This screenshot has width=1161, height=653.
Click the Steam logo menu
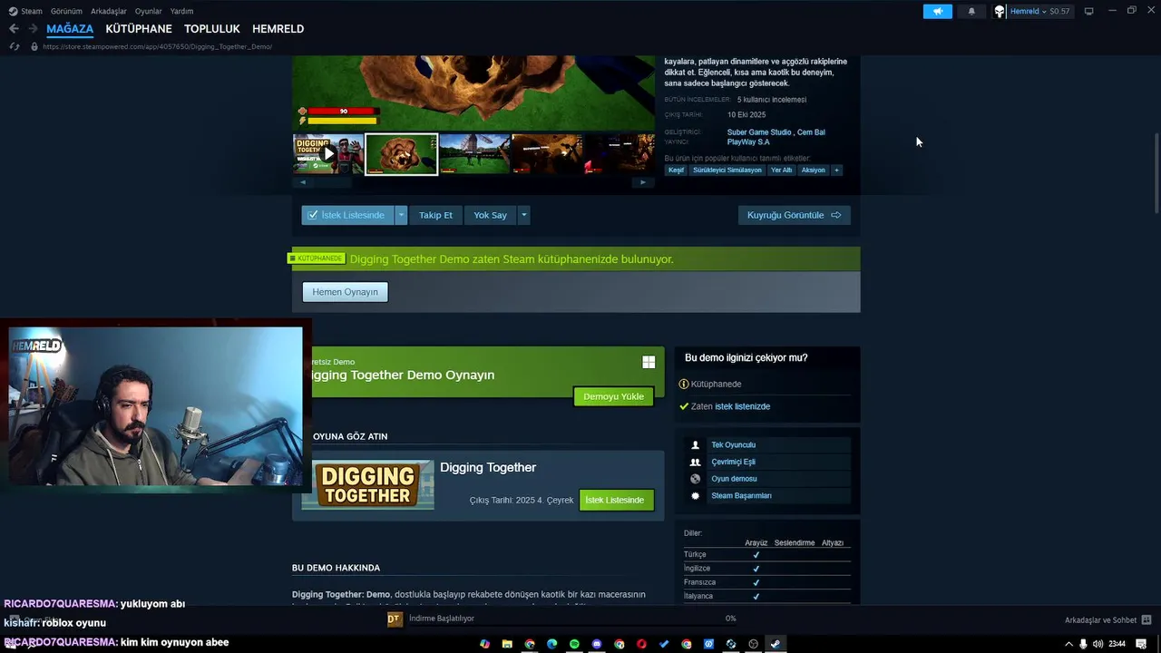[x=25, y=11]
